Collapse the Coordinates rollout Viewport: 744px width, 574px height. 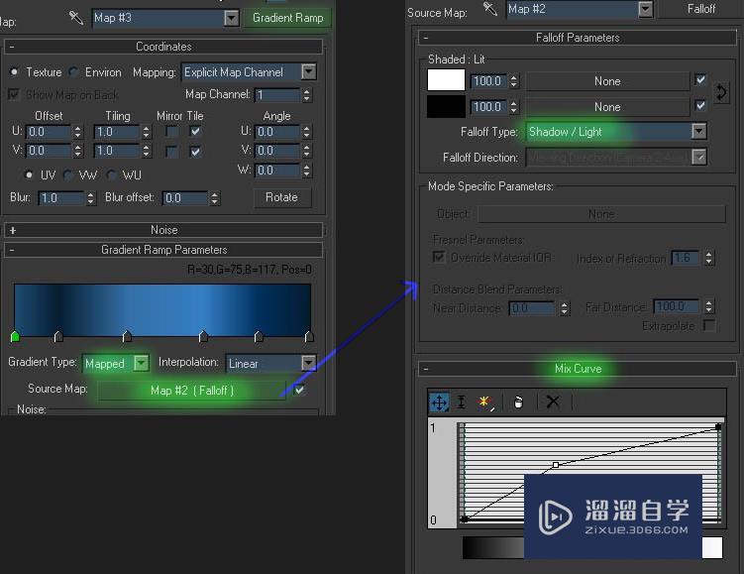pyautogui.click(x=163, y=47)
